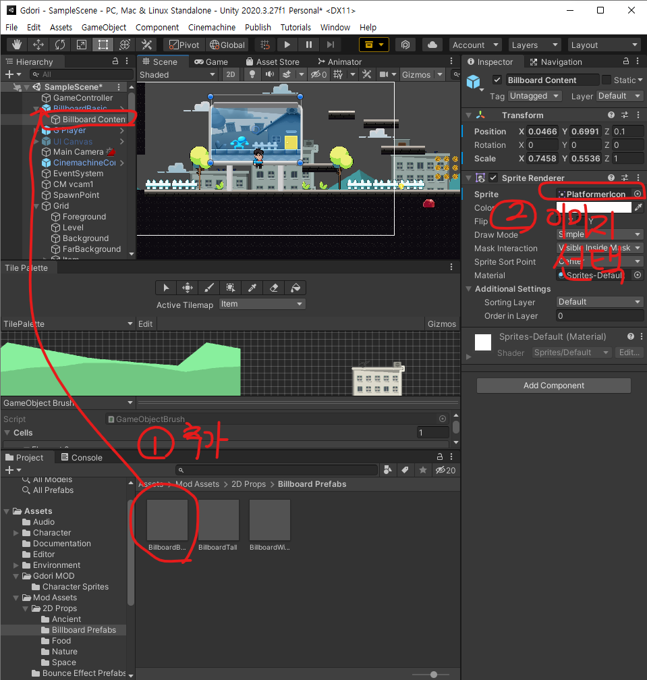Click the shader Edit button
647x680 pixels.
coord(629,352)
